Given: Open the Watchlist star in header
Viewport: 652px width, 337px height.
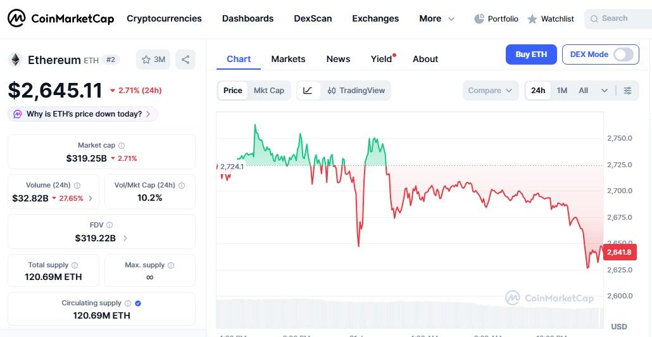Looking at the screenshot, I should tap(532, 19).
